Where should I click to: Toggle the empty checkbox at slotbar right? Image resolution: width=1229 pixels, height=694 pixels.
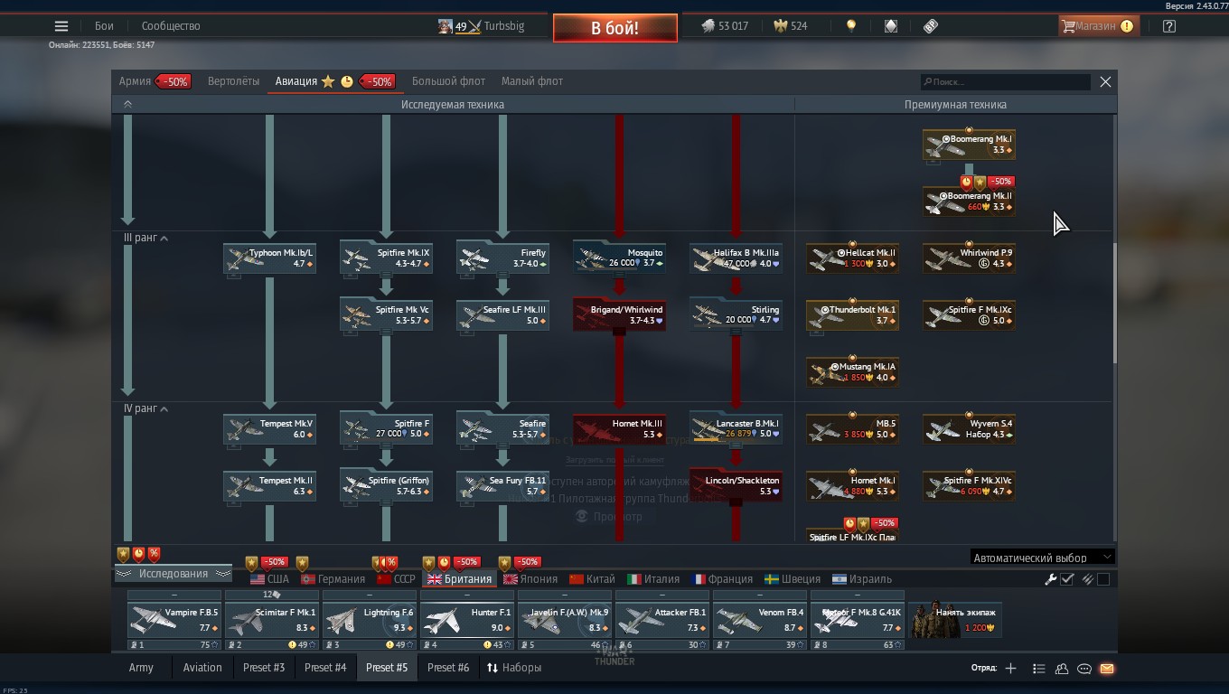1103,579
